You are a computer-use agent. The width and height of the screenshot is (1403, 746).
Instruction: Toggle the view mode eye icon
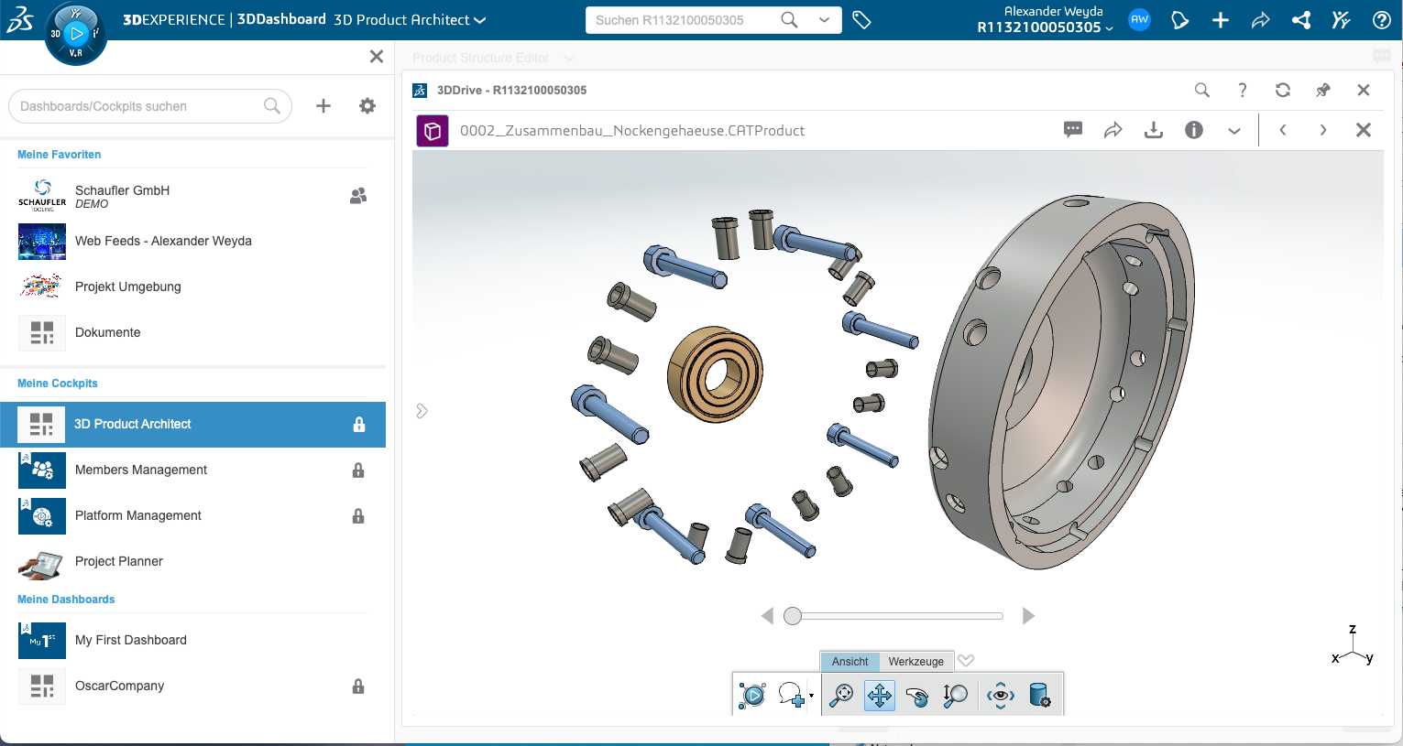point(1000,696)
